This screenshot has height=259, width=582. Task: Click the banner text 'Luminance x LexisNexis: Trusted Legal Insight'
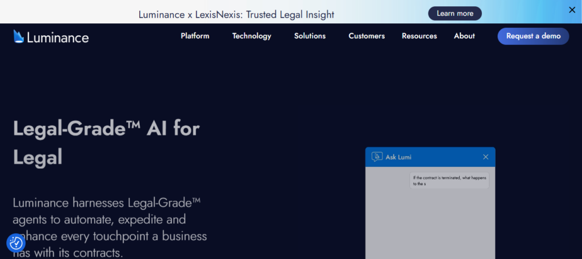click(236, 14)
